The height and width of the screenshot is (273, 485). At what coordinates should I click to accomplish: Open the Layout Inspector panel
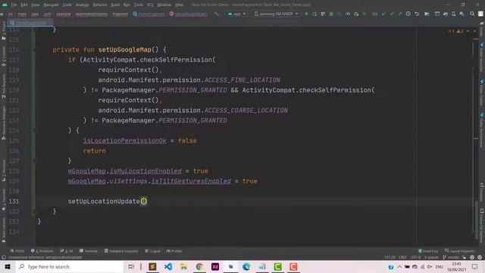click(460, 251)
